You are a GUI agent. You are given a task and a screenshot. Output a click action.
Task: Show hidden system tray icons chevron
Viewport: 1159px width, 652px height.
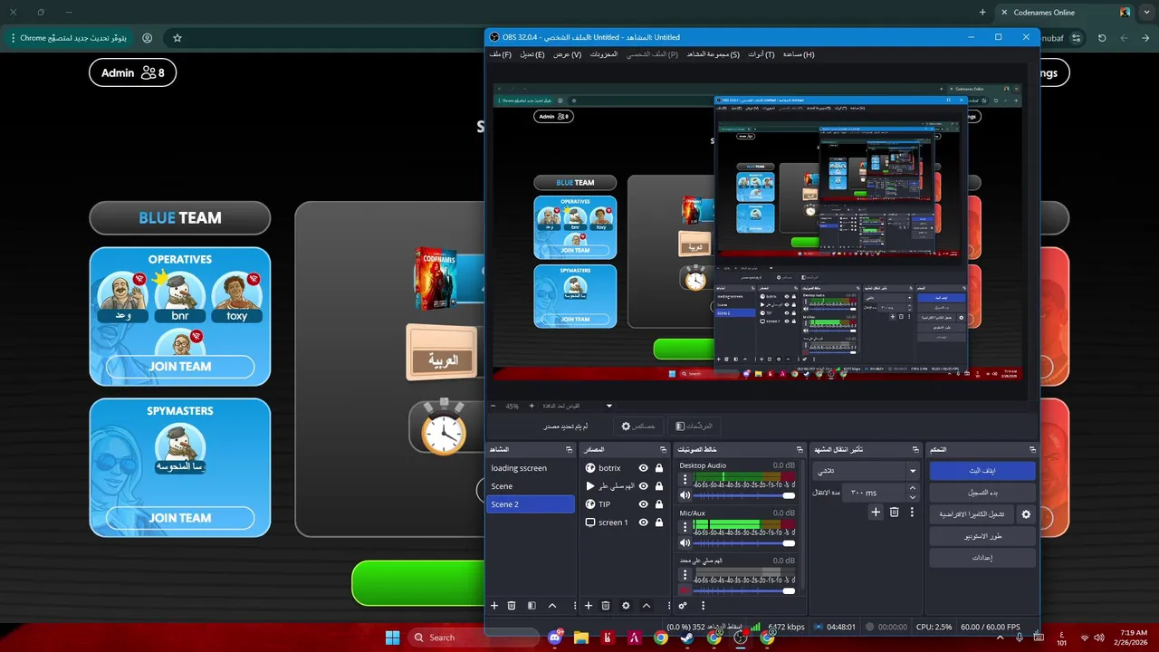point(1000,638)
